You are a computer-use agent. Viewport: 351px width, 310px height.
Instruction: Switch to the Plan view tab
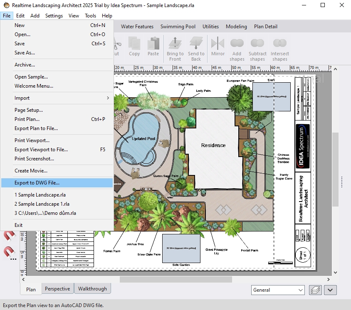coord(31,289)
